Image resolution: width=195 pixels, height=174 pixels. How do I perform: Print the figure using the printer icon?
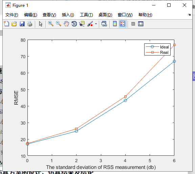[30, 24]
